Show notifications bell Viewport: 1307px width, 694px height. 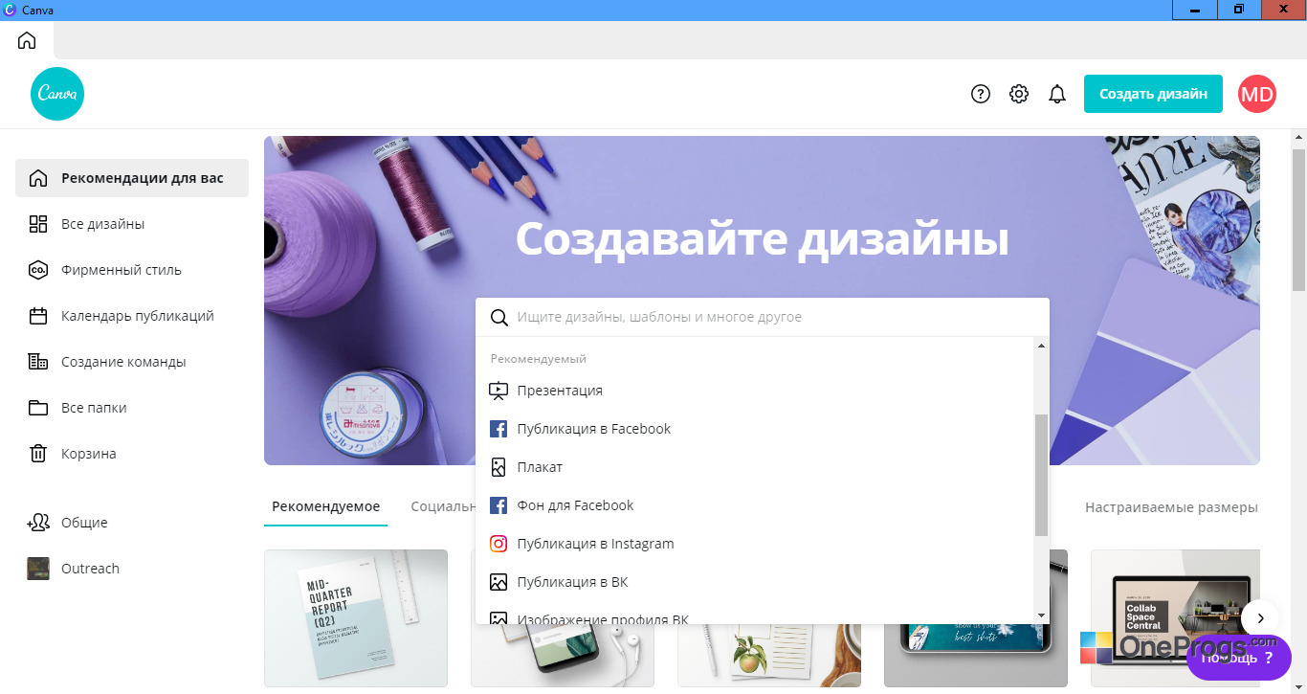(1057, 94)
